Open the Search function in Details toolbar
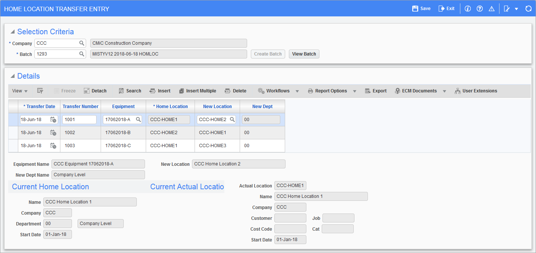The width and height of the screenshot is (536, 253). (130, 91)
